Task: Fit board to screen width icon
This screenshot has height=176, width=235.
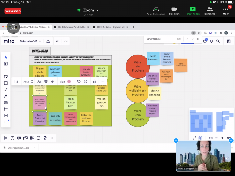Action: (x=210, y=138)
